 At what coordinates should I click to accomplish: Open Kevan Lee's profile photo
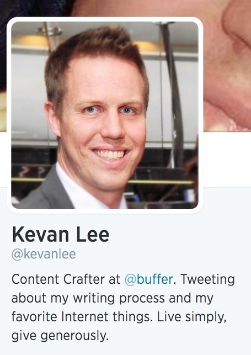pos(105,115)
